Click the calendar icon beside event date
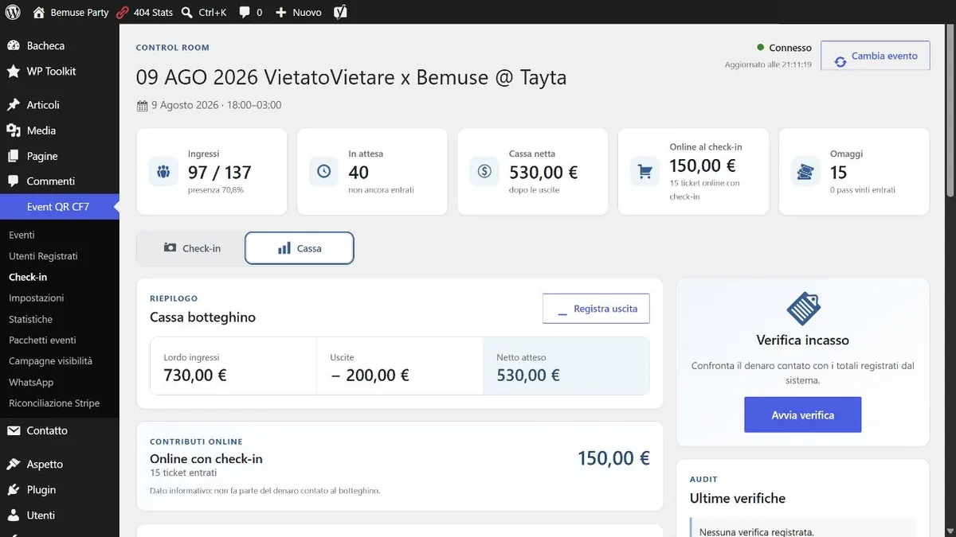This screenshot has height=537, width=956. tap(142, 106)
